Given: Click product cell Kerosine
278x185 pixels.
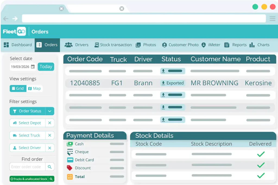Looking at the screenshot, I should [x=258, y=83].
